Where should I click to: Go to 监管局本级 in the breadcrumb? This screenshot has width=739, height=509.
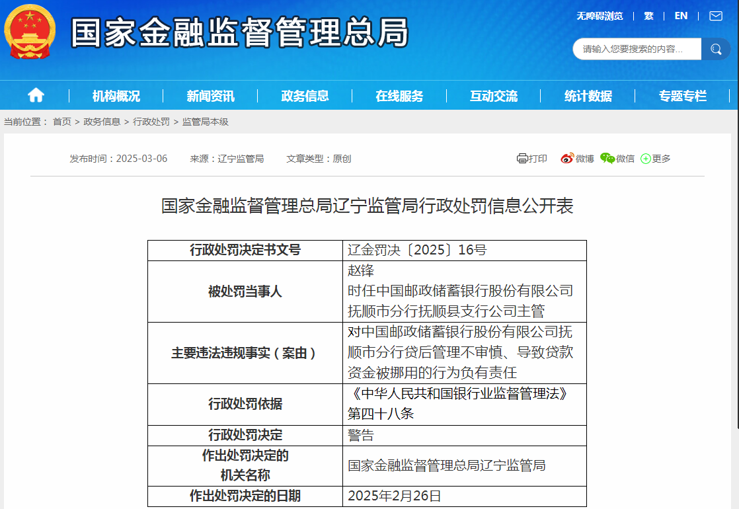206,122
